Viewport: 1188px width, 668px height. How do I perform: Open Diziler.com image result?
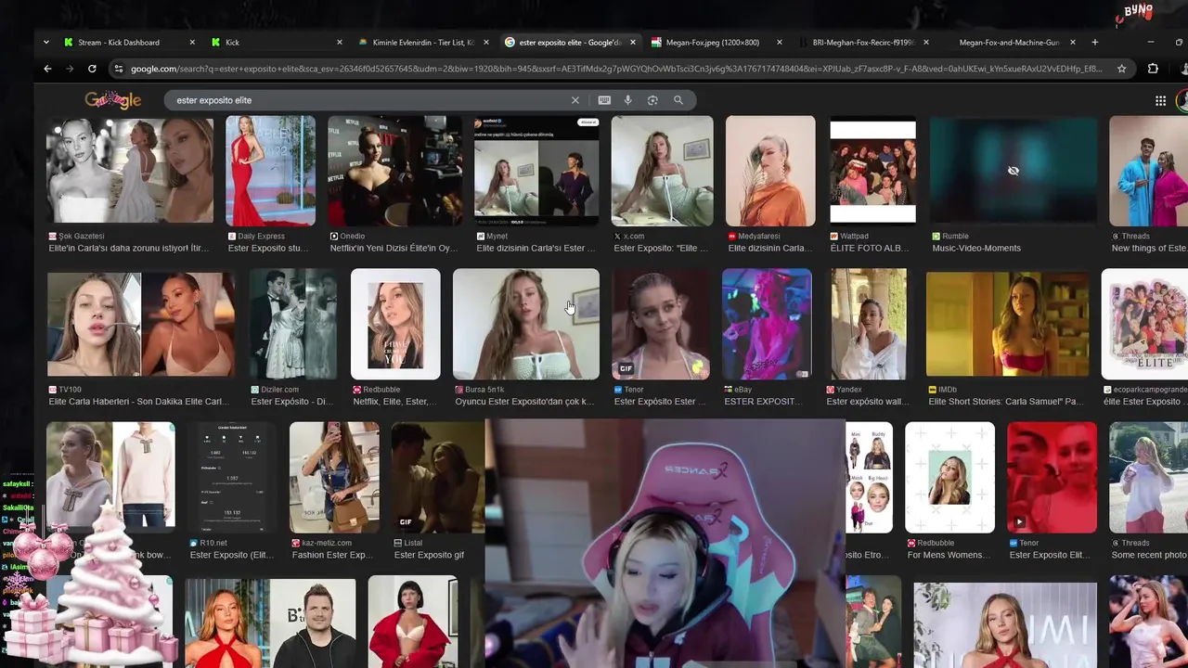[x=292, y=324]
